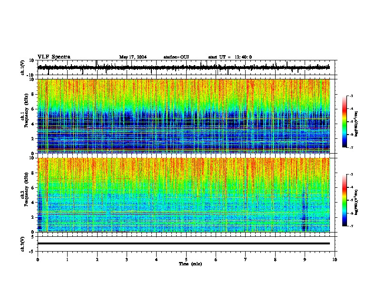This screenshot has height=291, width=377.
Task: Select the "start UT = 12:40:0" text
Action: (230, 57)
